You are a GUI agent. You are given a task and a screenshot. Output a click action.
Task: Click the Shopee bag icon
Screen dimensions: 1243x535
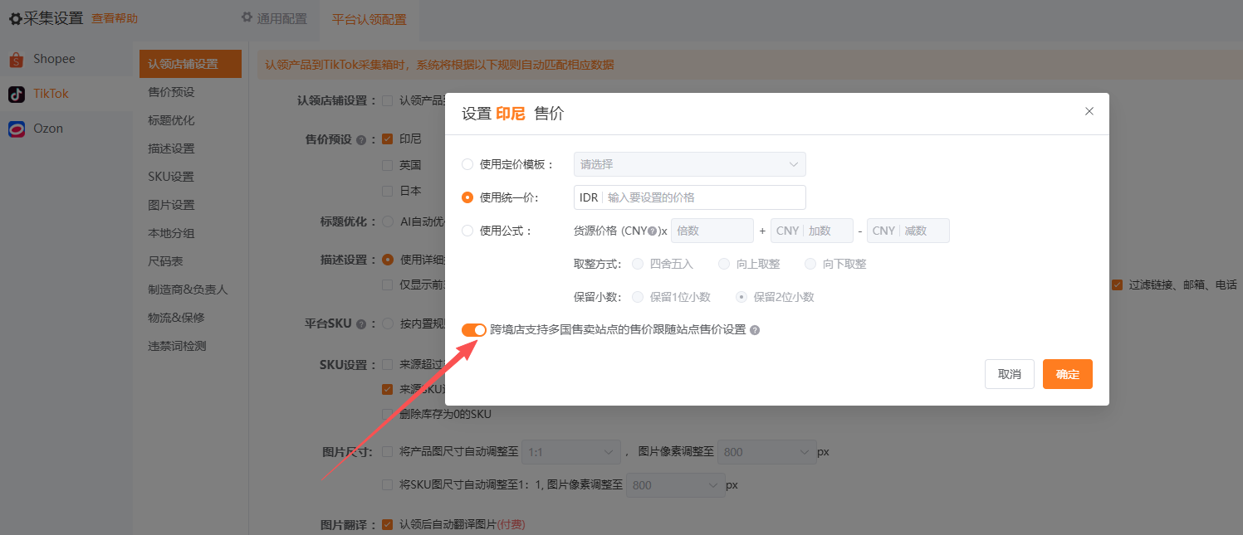click(x=17, y=60)
